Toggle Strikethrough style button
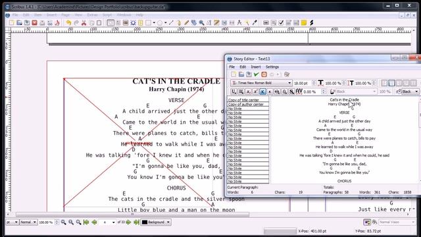Screen dimensions: 421x237 [277, 92]
